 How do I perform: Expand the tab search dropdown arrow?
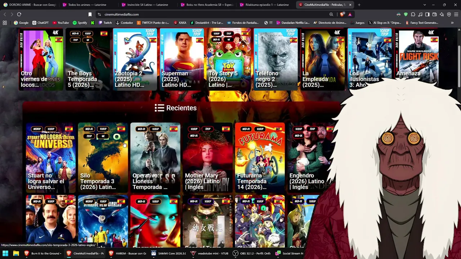pyautogui.click(x=425, y=5)
